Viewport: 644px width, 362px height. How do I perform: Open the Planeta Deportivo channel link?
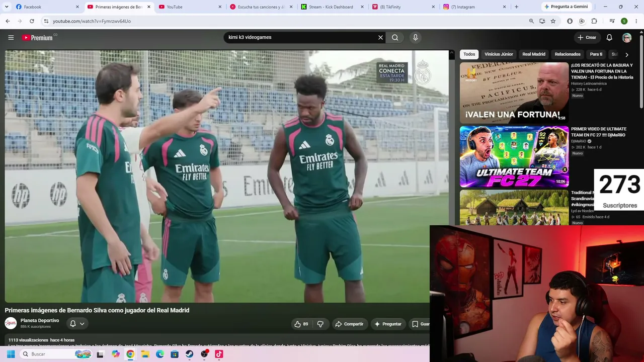coord(40,320)
